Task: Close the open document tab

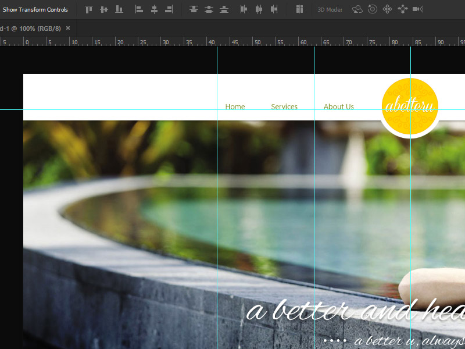Action: (x=68, y=28)
